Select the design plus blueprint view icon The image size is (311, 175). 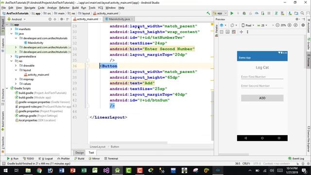pyautogui.click(x=234, y=32)
